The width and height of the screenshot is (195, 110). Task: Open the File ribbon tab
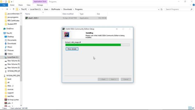[x=4, y=5]
